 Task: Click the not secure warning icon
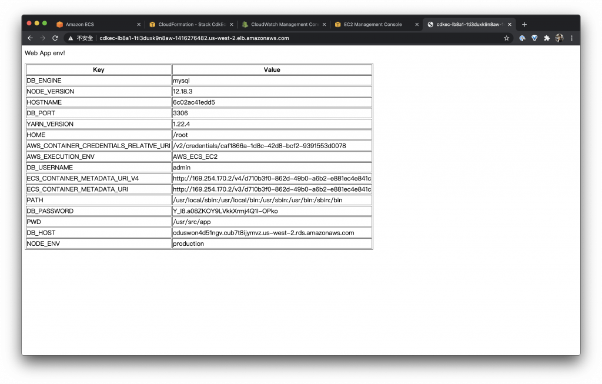[x=71, y=38]
